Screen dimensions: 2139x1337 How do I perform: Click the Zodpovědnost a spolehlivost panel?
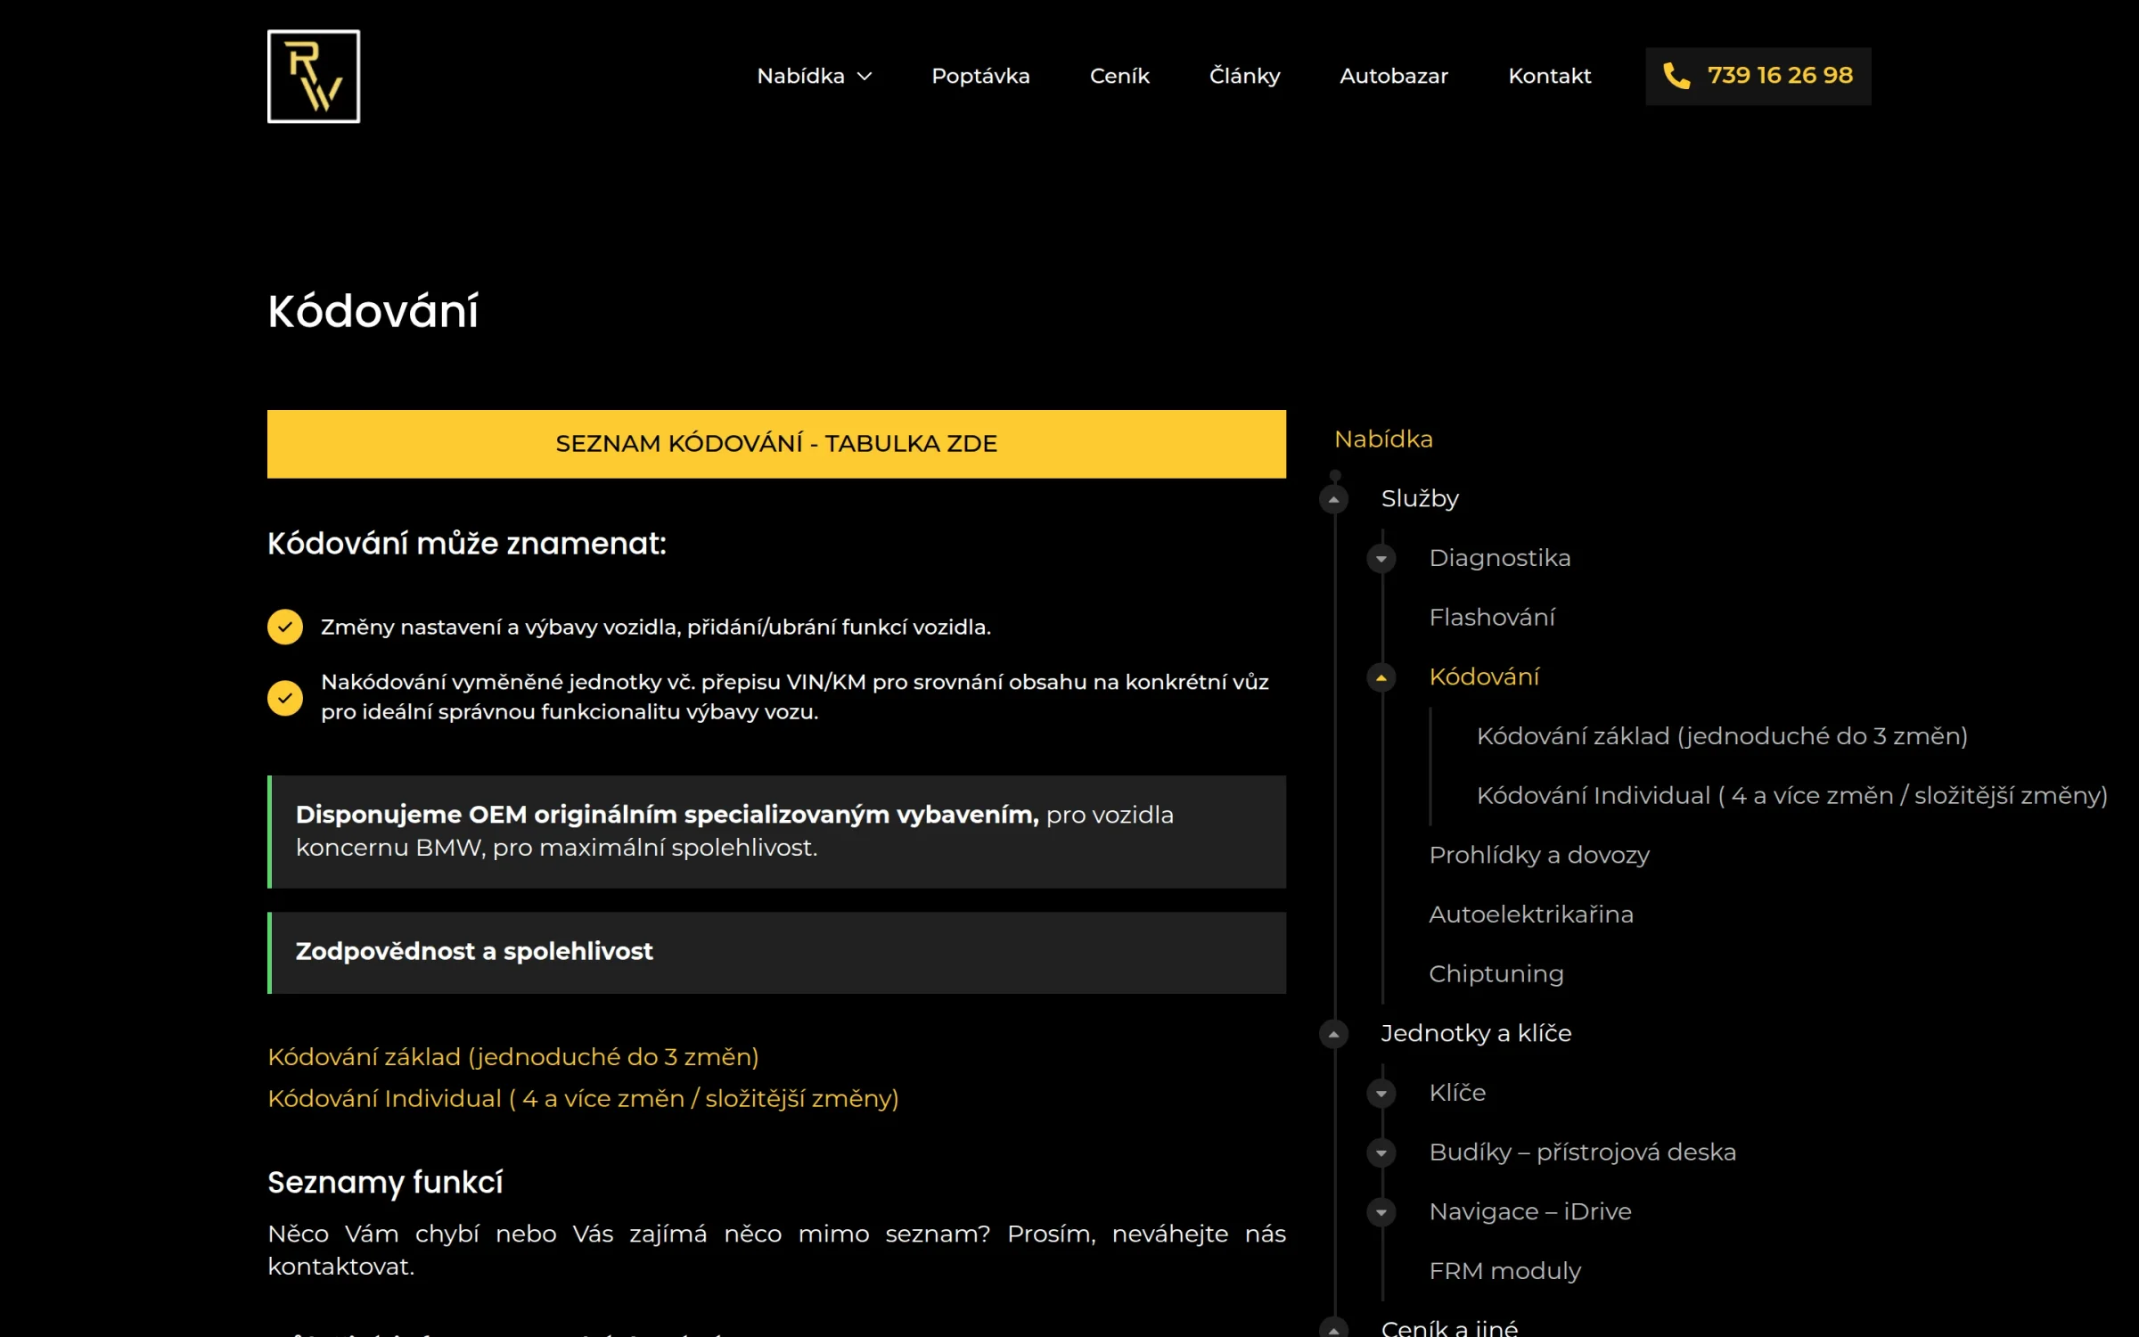[x=776, y=953]
